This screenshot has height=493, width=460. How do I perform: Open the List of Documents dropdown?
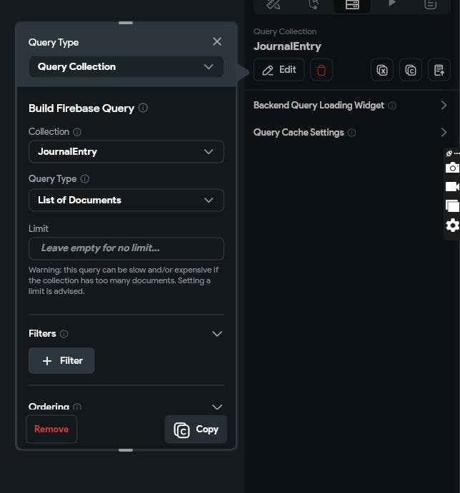[126, 200]
